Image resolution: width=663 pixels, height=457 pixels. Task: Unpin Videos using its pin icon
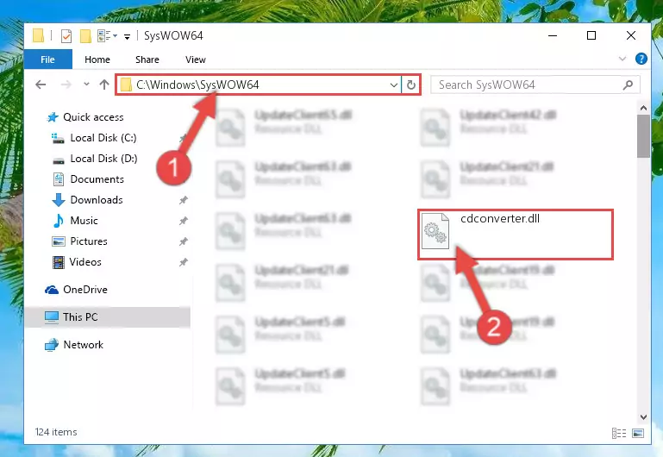[x=183, y=262]
